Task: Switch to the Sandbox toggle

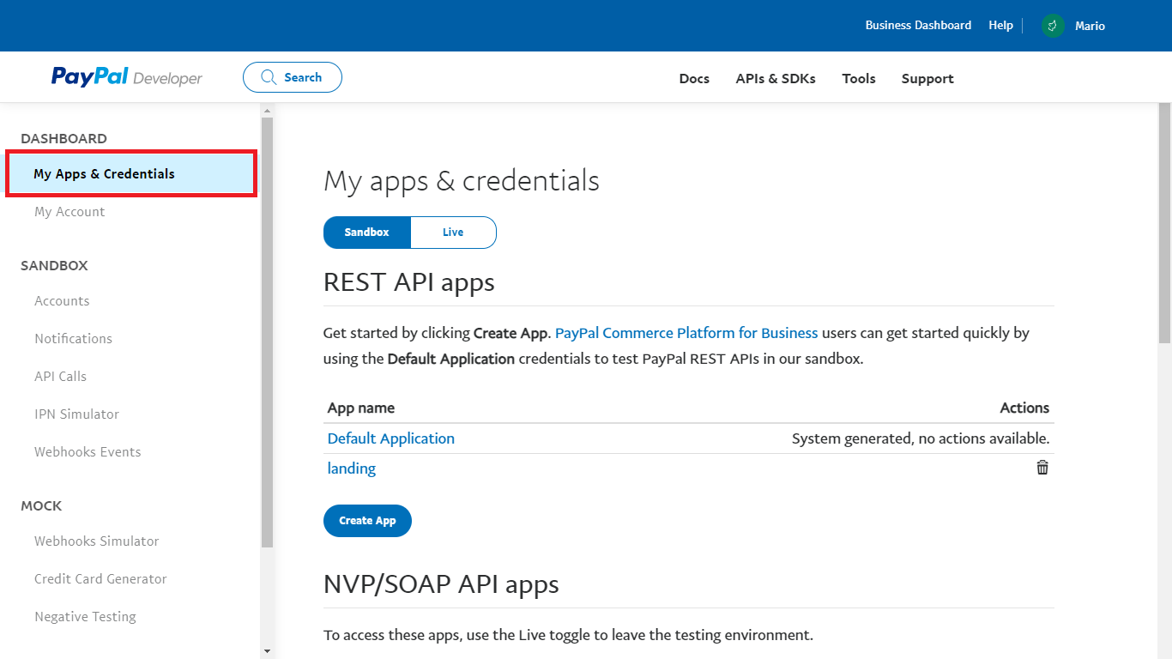Action: tap(367, 233)
